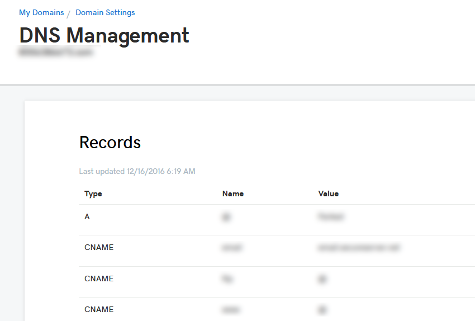Image resolution: width=475 pixels, height=321 pixels.
Task: Click the blurred value of first CNAME record
Action: [359, 248]
